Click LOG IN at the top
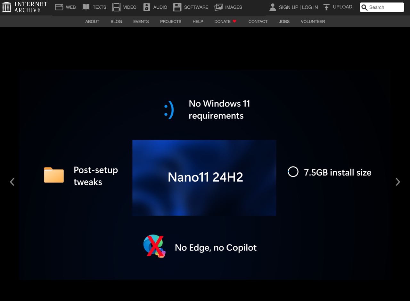This screenshot has width=410, height=301. click(x=309, y=7)
